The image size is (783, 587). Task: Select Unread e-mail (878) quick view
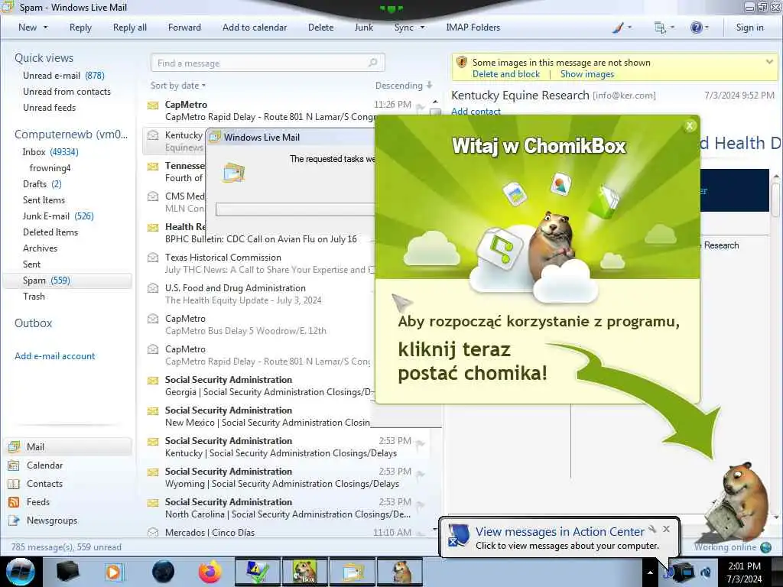tap(63, 76)
